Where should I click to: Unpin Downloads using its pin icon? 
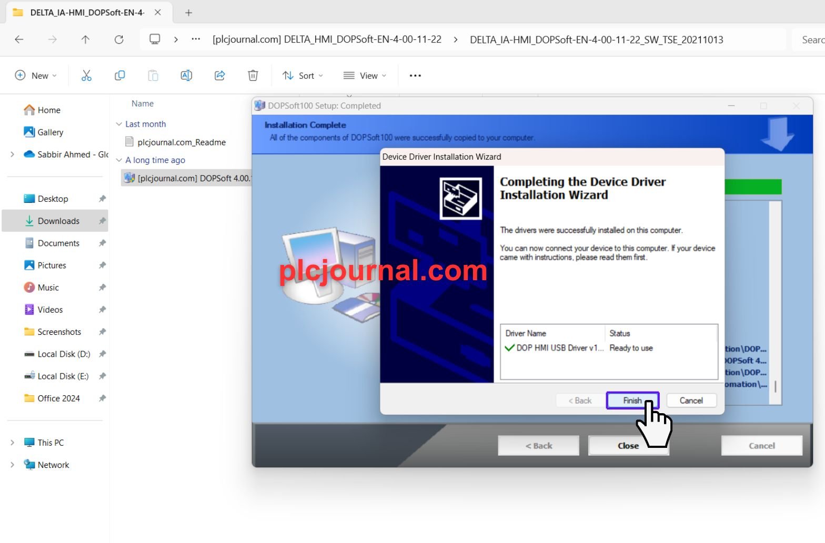[x=102, y=221]
